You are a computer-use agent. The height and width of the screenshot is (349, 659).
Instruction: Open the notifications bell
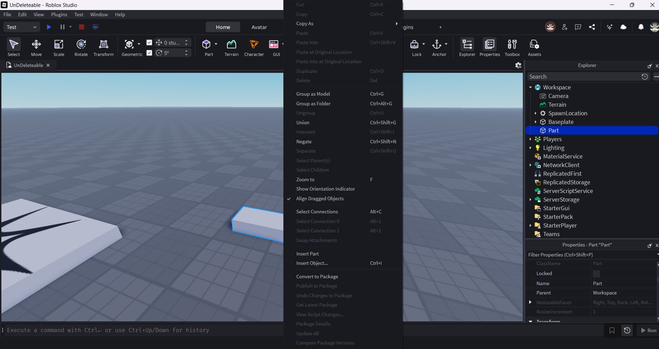click(641, 27)
